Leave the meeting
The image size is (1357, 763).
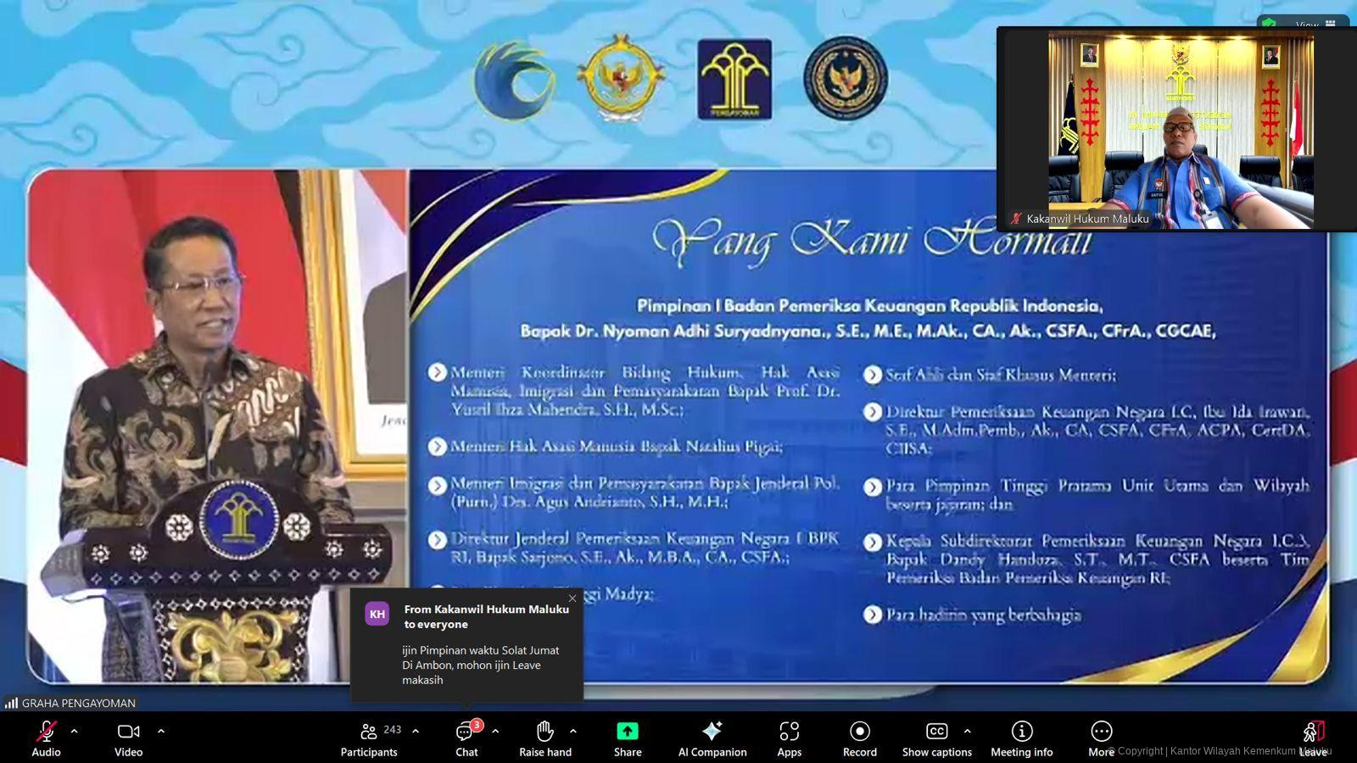(1312, 736)
